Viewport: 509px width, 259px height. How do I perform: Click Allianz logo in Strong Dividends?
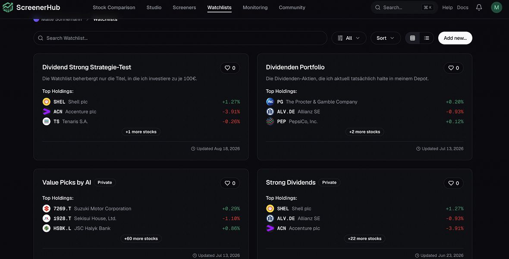pyautogui.click(x=270, y=218)
